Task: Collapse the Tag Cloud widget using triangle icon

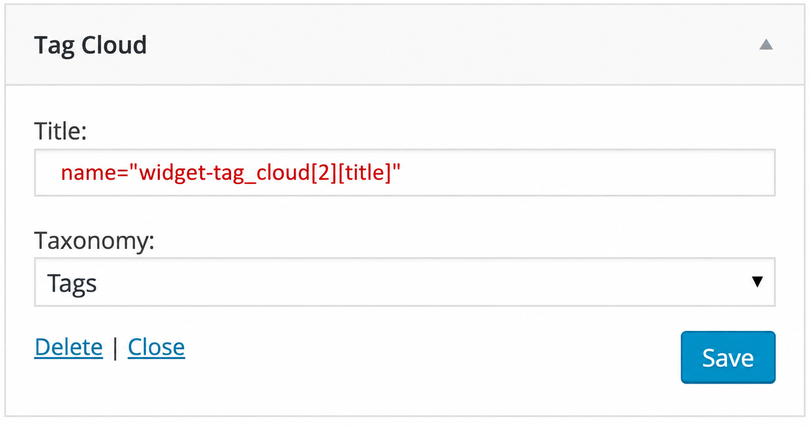Action: (x=766, y=44)
